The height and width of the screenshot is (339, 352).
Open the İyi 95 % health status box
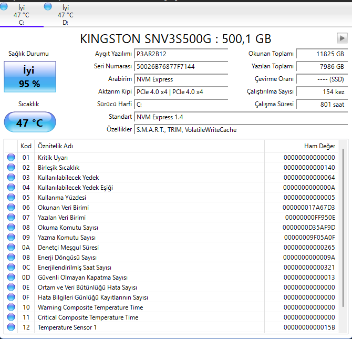(x=30, y=77)
